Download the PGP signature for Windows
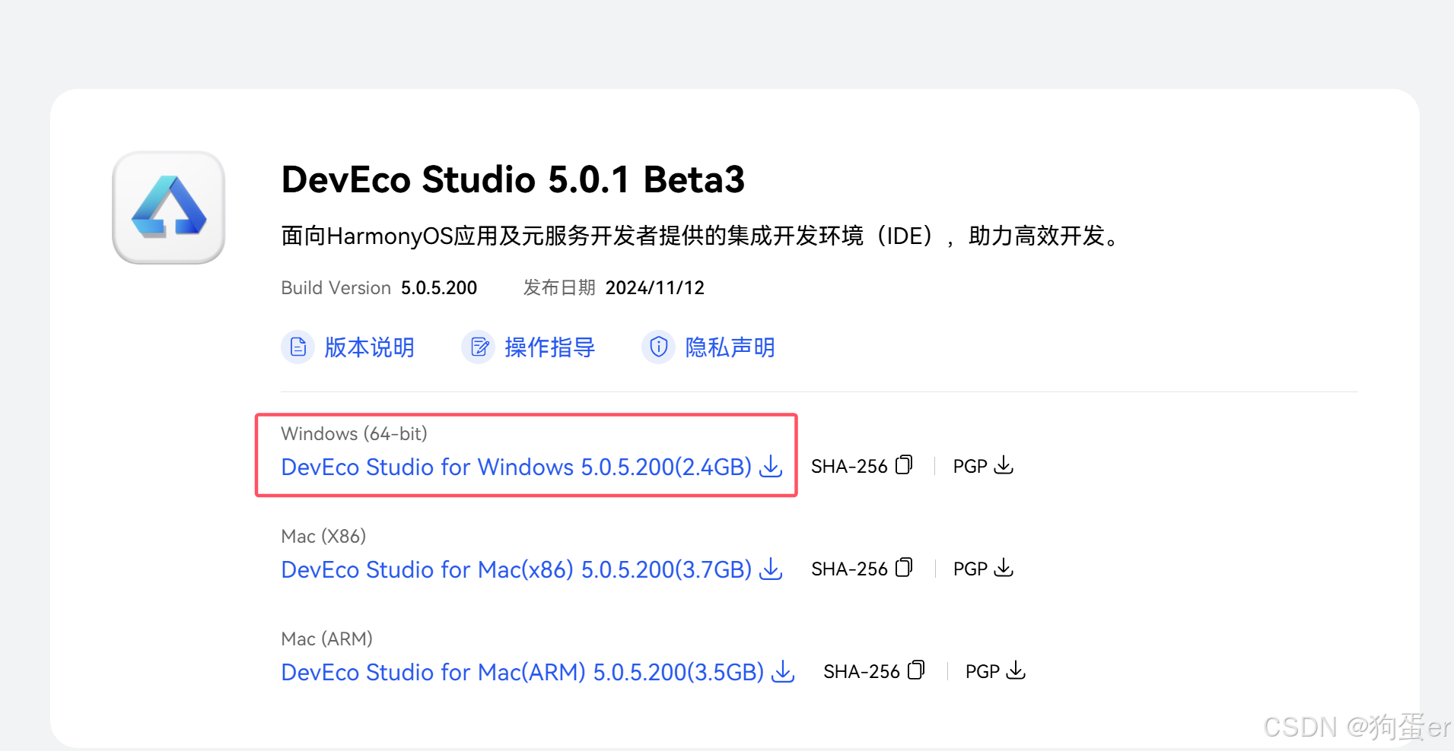The image size is (1454, 751). (1004, 465)
